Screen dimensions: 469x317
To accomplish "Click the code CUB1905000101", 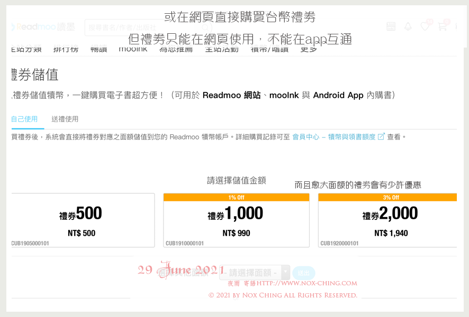I will tap(30, 243).
